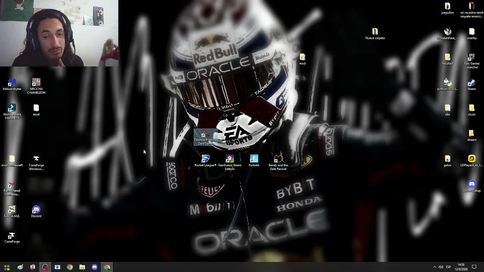Open the Windows Start menu

pyautogui.click(x=7, y=267)
